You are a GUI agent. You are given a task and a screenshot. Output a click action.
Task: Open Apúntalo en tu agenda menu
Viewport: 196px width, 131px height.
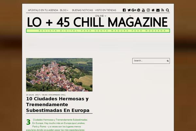point(43,10)
